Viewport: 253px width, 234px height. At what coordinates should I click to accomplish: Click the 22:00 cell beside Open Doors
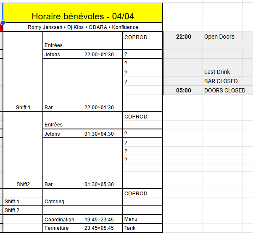(183, 37)
